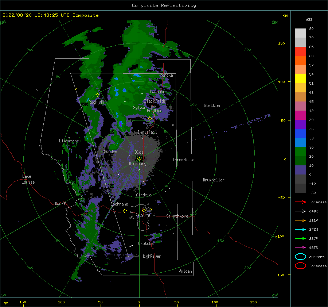Click the ThreeHills town label
Image resolution: width=328 pixels, height=307 pixels.
point(183,160)
